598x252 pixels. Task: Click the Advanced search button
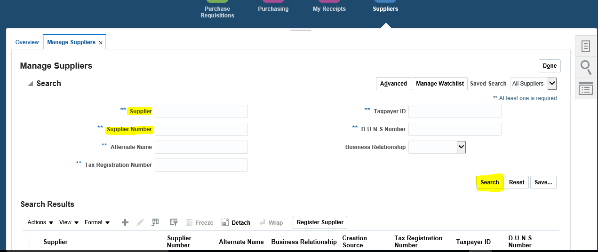pyautogui.click(x=393, y=84)
